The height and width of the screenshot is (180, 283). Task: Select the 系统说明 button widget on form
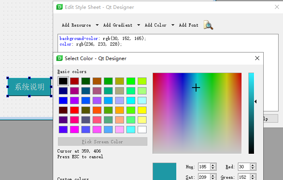29,87
